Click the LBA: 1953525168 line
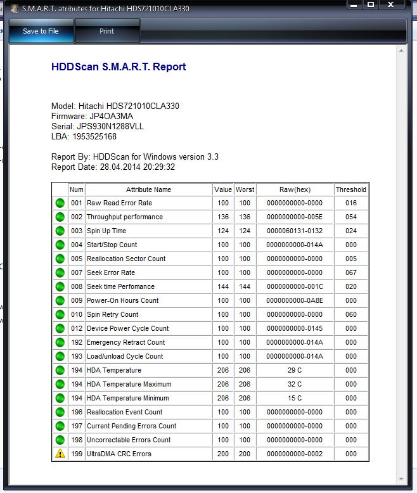This screenshot has height=493, width=417. [84, 136]
